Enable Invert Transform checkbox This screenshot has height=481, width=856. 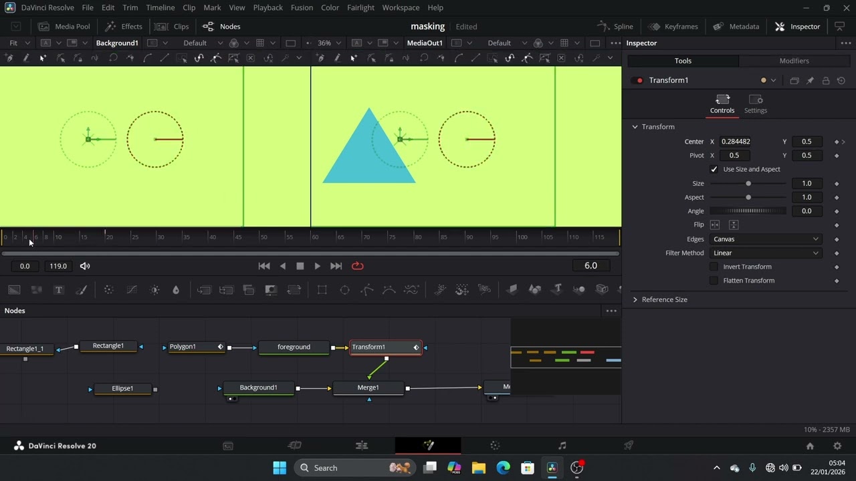pyautogui.click(x=714, y=267)
